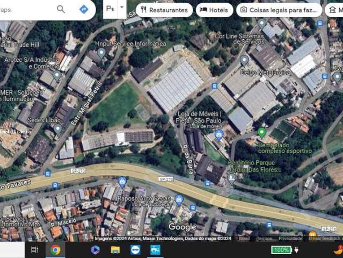This screenshot has height=258, width=343.
Task: Click the Loja de Móveis shopping pin
Action: click(x=218, y=135)
